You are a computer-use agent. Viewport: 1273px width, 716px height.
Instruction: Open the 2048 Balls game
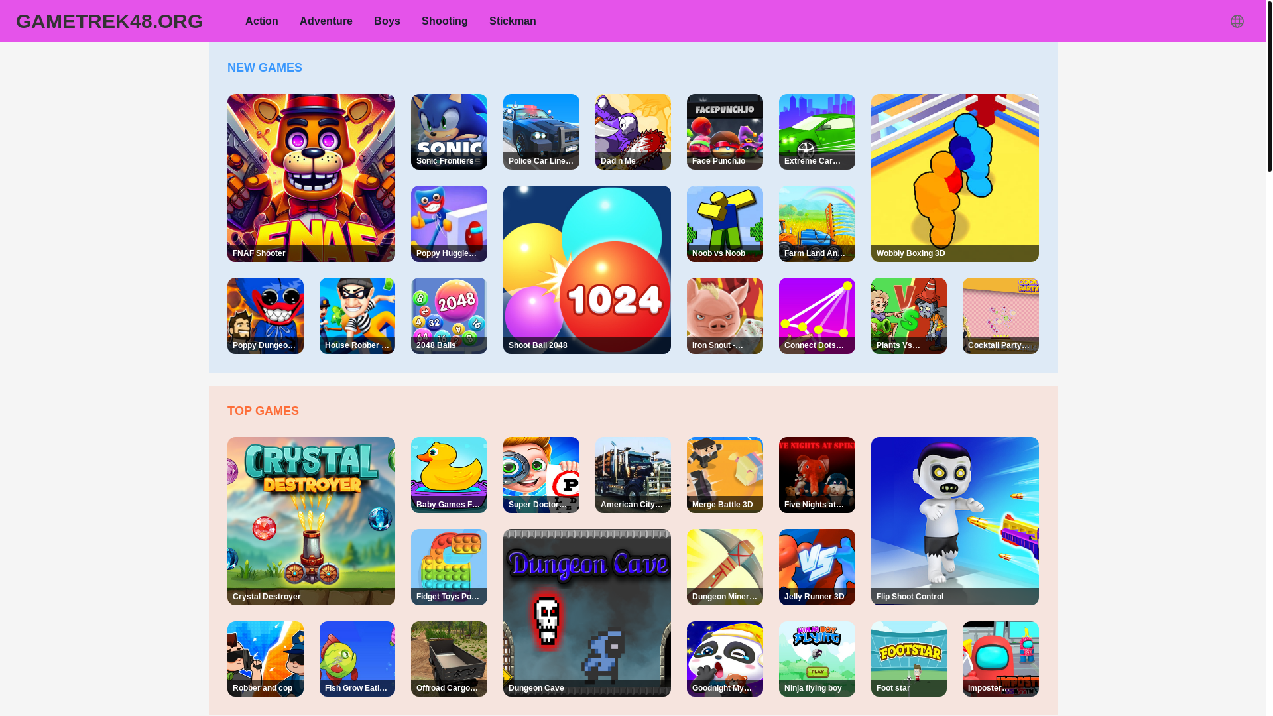pyautogui.click(x=449, y=316)
